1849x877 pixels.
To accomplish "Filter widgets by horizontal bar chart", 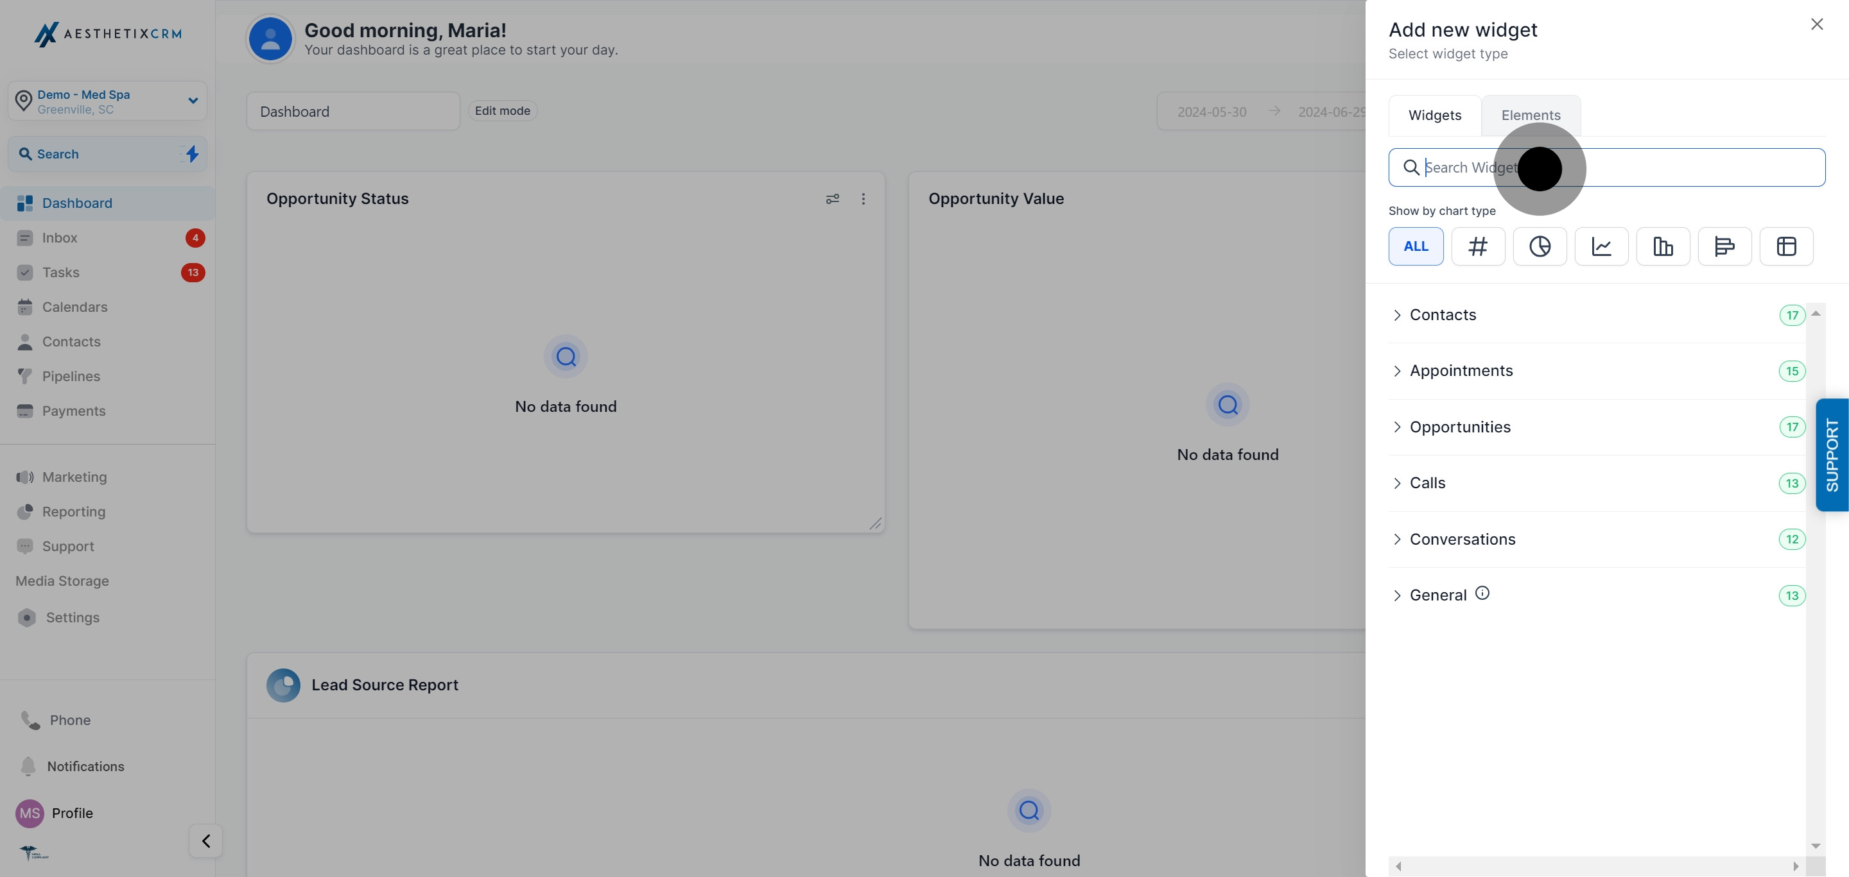I will pos(1724,246).
